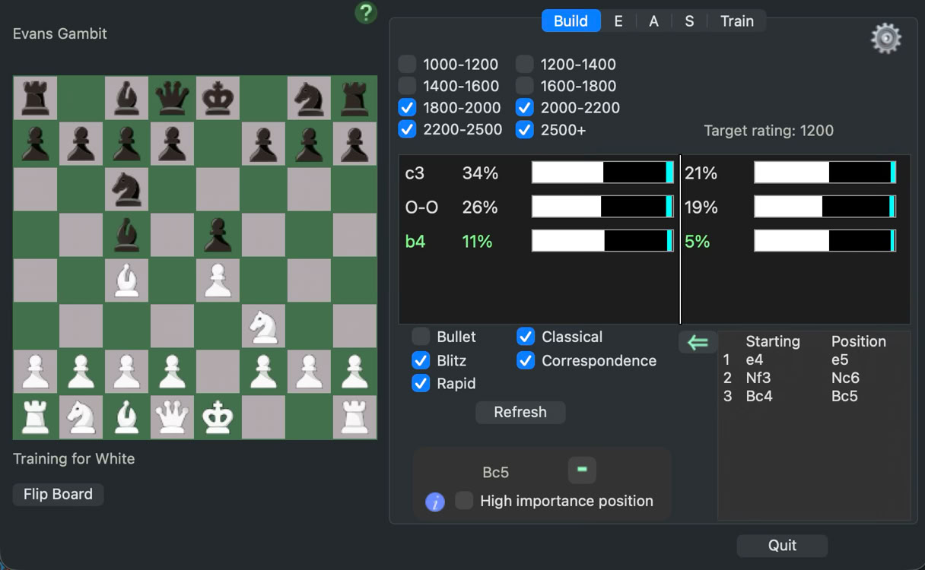This screenshot has width=925, height=570.
Task: Switch to the Train tab
Action: [736, 21]
